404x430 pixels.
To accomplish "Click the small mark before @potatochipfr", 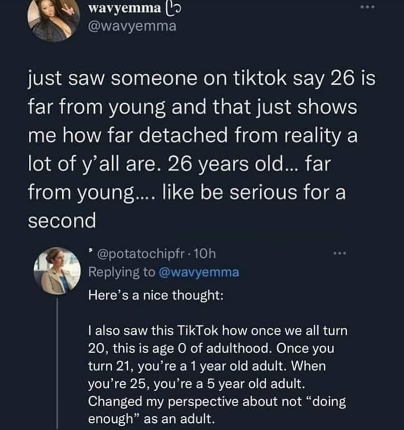I will point(91,251).
